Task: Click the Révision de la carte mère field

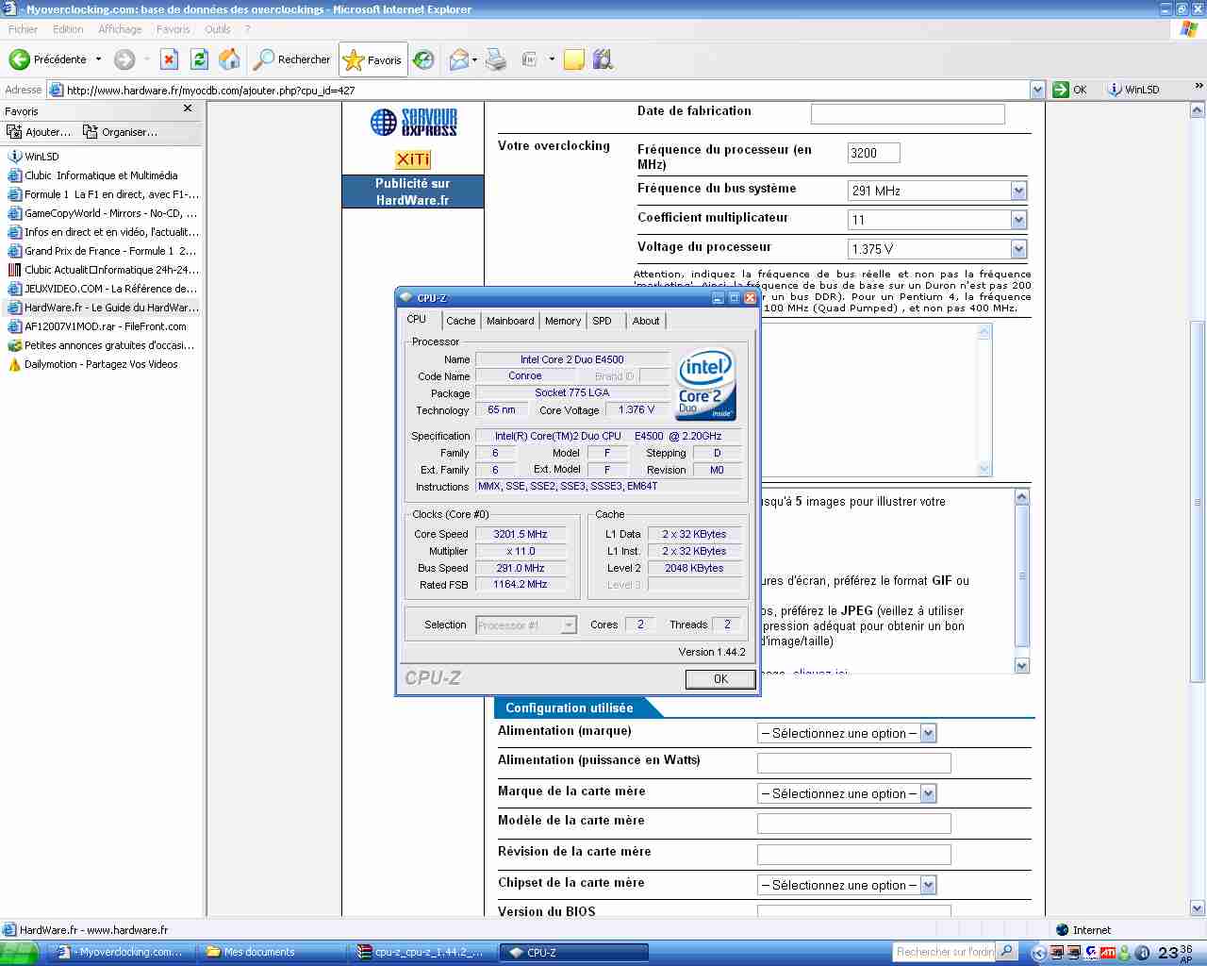Action: click(x=853, y=855)
